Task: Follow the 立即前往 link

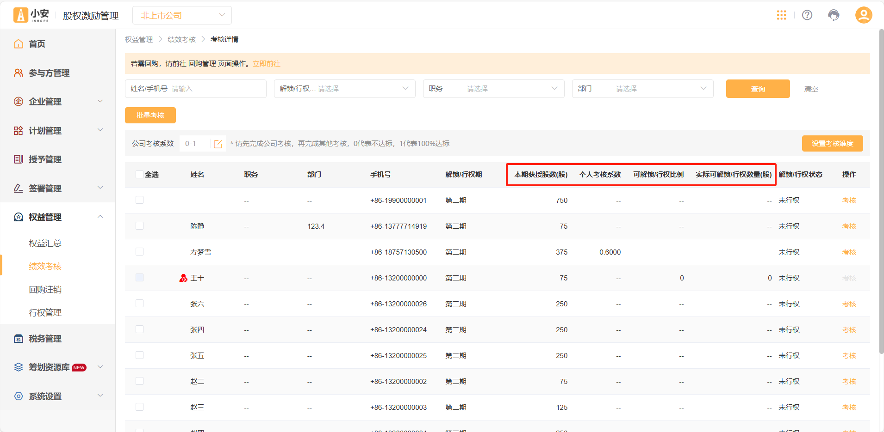Action: pyautogui.click(x=267, y=64)
